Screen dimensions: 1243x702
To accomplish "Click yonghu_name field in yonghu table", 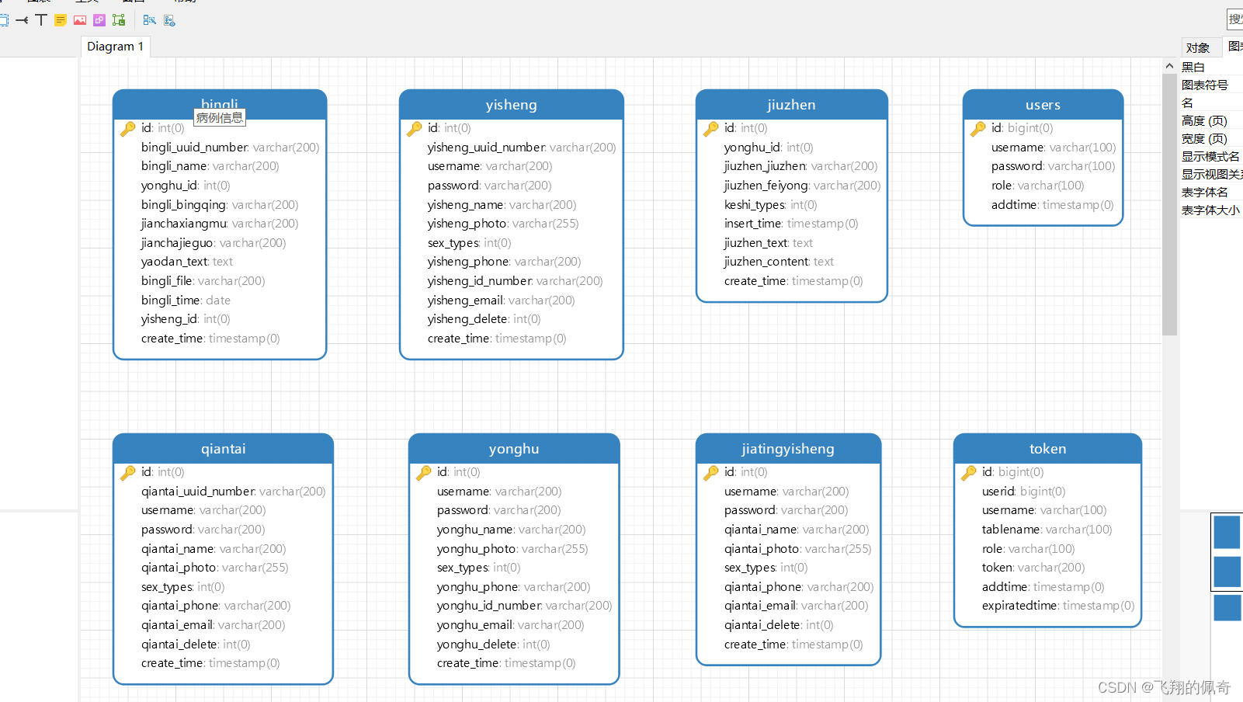I will (x=511, y=530).
